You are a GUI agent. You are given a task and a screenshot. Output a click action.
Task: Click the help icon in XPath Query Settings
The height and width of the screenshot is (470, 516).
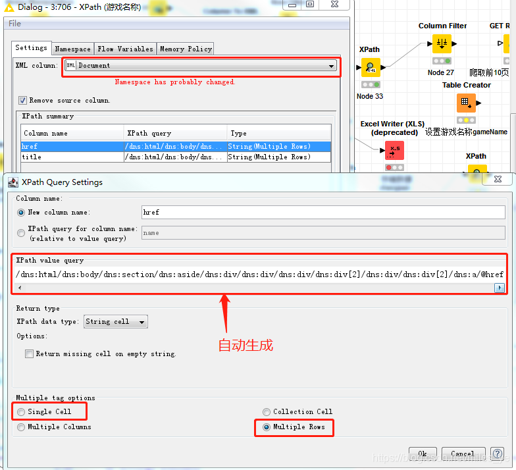tap(498, 454)
